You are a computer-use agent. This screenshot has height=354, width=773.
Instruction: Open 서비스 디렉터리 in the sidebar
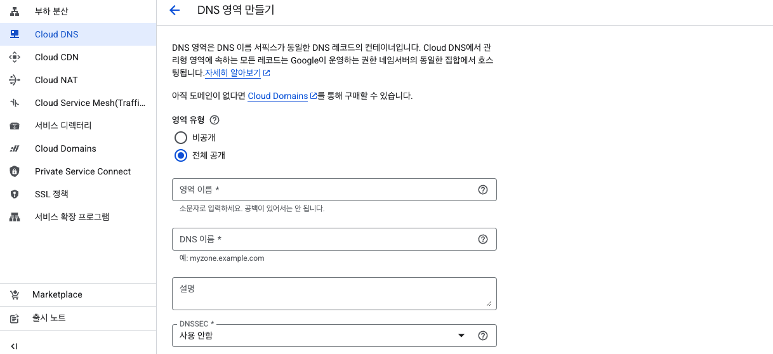point(78,126)
